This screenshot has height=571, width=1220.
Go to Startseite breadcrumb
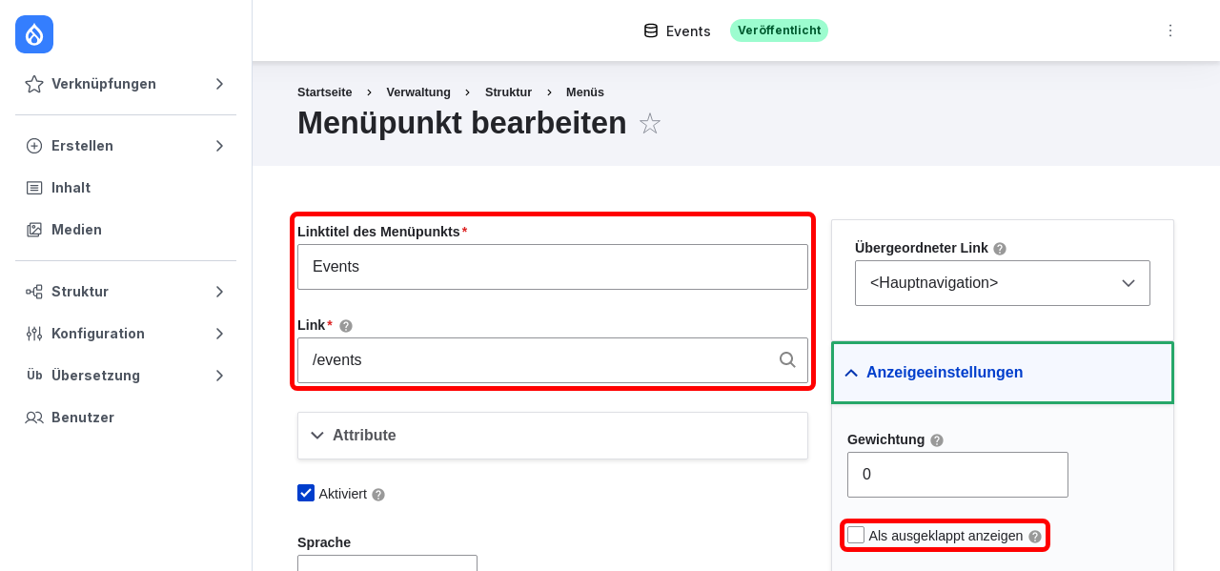point(325,92)
